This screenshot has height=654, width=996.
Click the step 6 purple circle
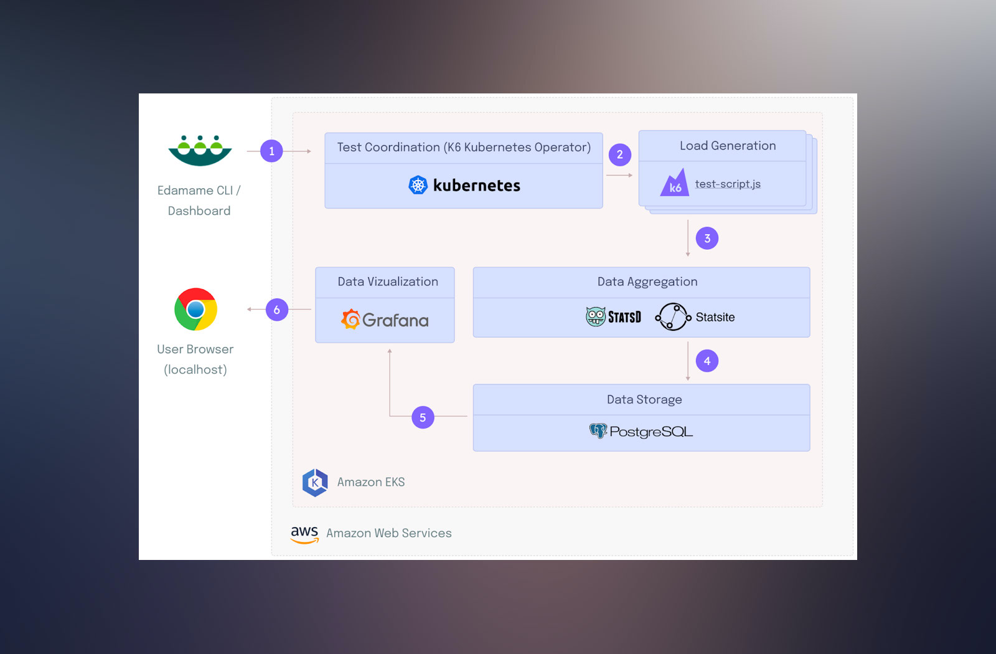(277, 310)
